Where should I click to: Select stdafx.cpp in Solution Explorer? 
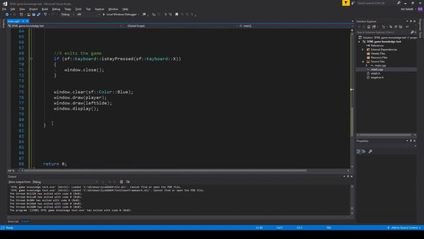(x=377, y=70)
